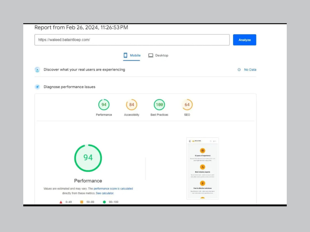Image resolution: width=310 pixels, height=232 pixels.
Task: Click the SEO label
Action: pos(187,115)
